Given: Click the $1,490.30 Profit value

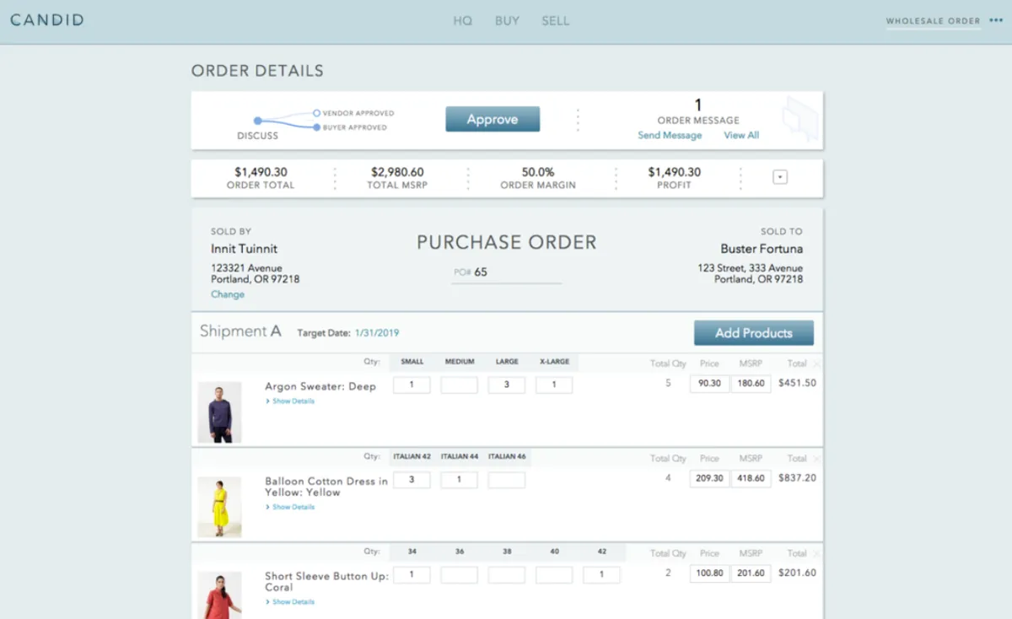Looking at the screenshot, I should 674,172.
